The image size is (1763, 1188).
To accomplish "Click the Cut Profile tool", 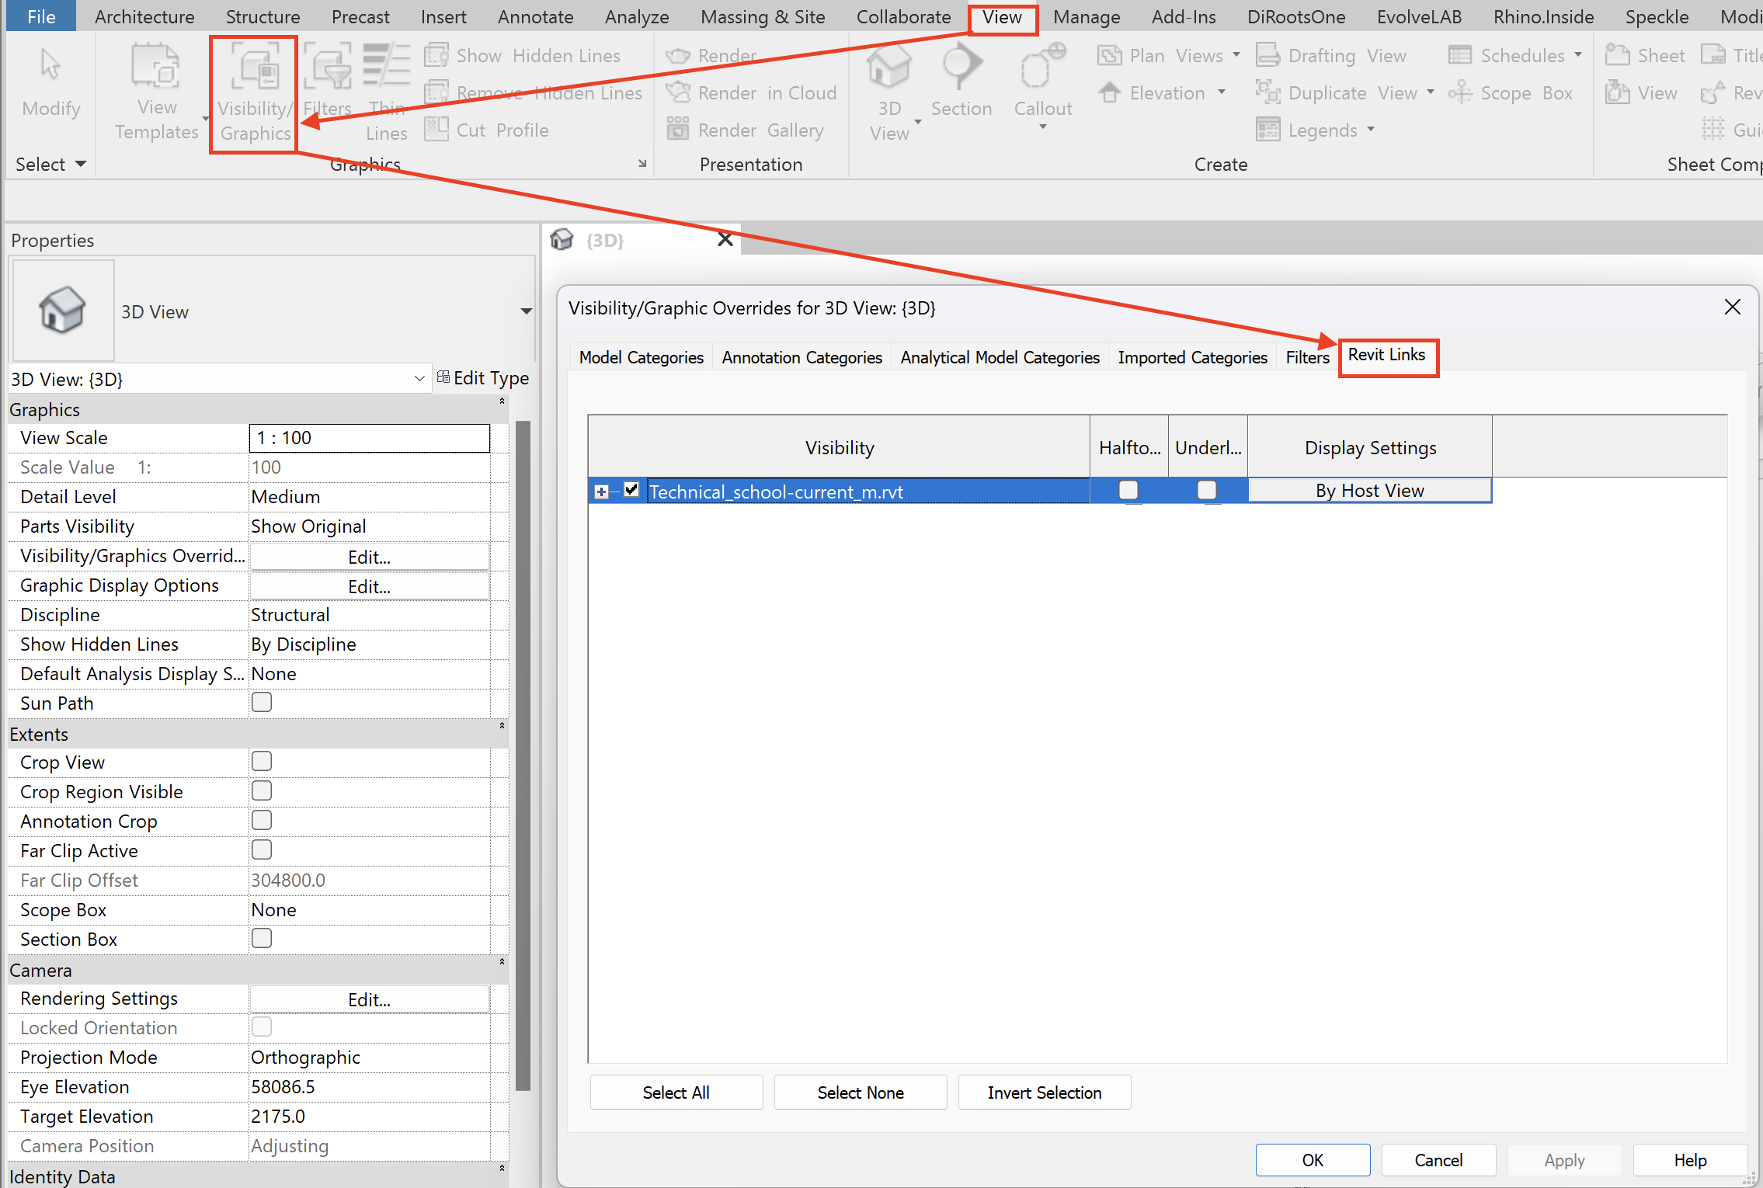I will pos(488,130).
